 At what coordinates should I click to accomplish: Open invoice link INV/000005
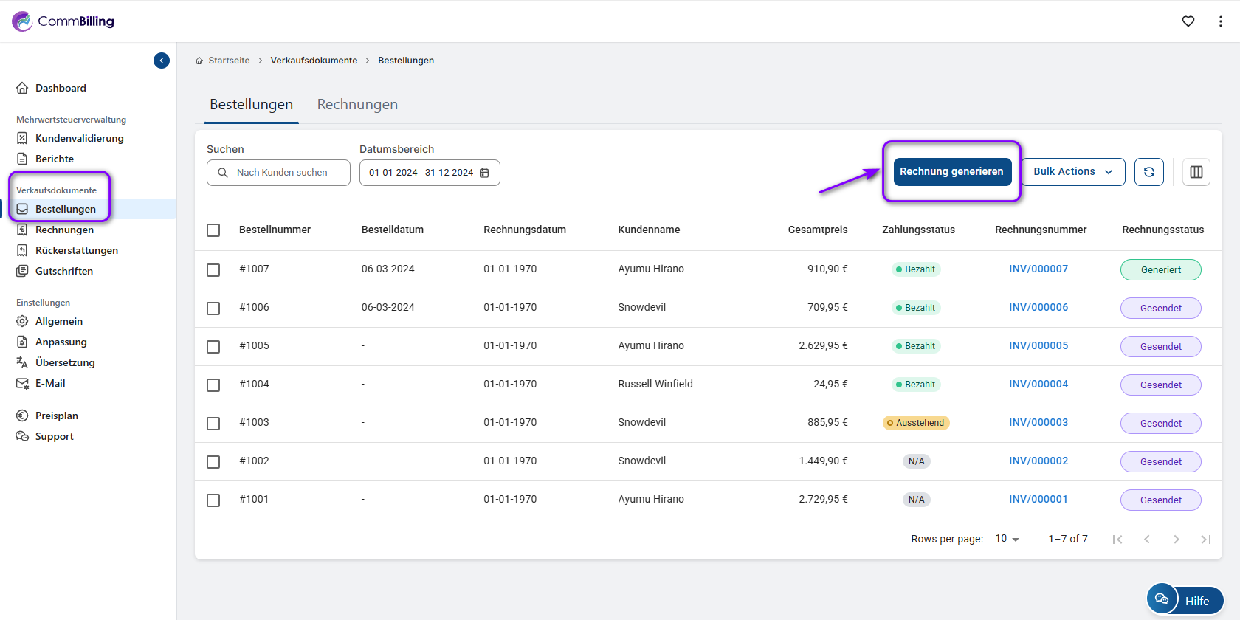[x=1038, y=345]
